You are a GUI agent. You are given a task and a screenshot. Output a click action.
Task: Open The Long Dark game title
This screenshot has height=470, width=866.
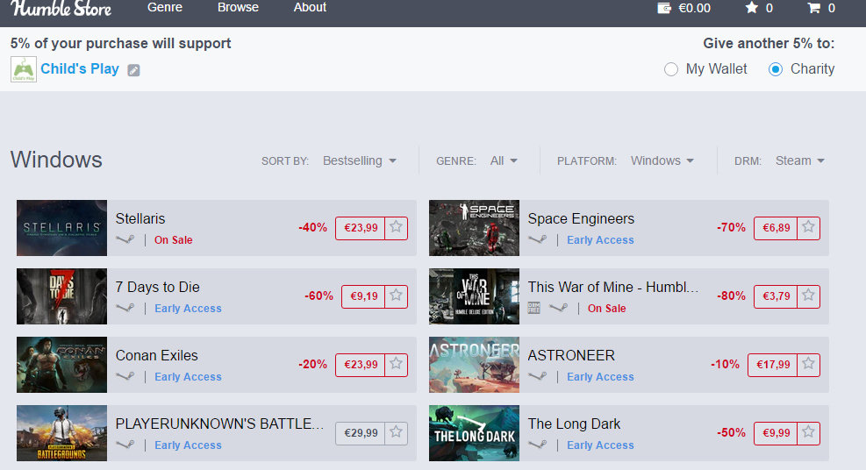tap(574, 424)
